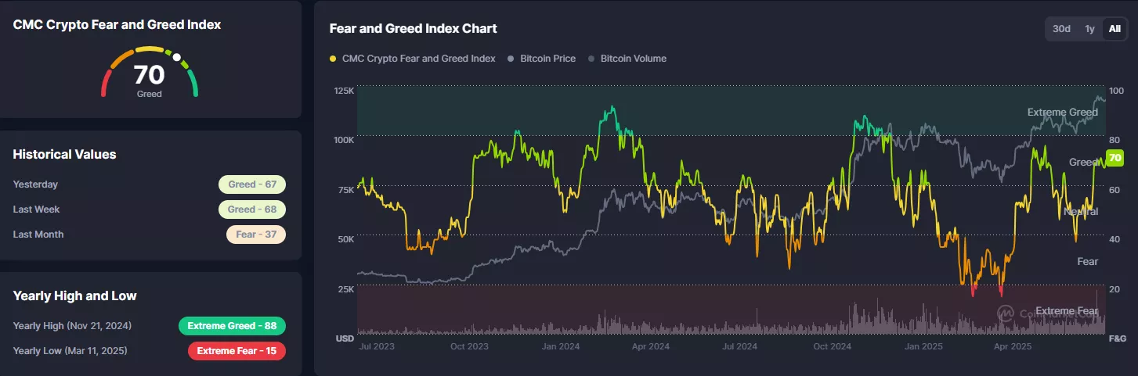Select the 1y time range tab
The image size is (1138, 376).
tap(1089, 29)
